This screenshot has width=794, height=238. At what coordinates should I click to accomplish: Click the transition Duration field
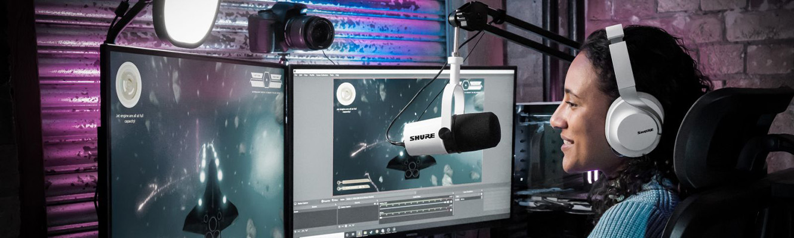[470, 199]
